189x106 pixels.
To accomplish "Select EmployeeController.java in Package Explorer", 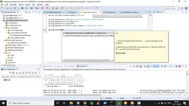I will (22, 35).
